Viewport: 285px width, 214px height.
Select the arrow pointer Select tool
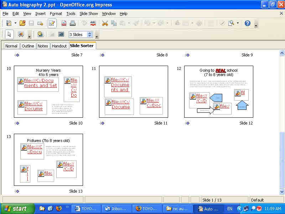pyautogui.click(x=10, y=34)
